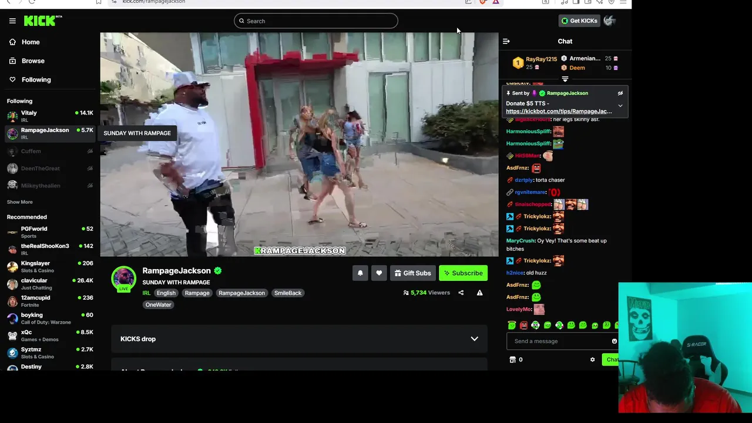Screen dimensions: 752x423
Task: Reload the page in browser toolbar
Action: (x=32, y=2)
